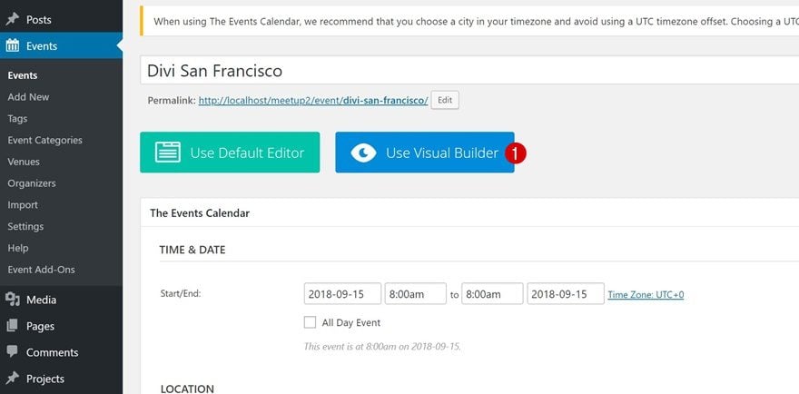The height and width of the screenshot is (394, 799).
Task: Go to Organizers submenu item
Action: point(32,183)
